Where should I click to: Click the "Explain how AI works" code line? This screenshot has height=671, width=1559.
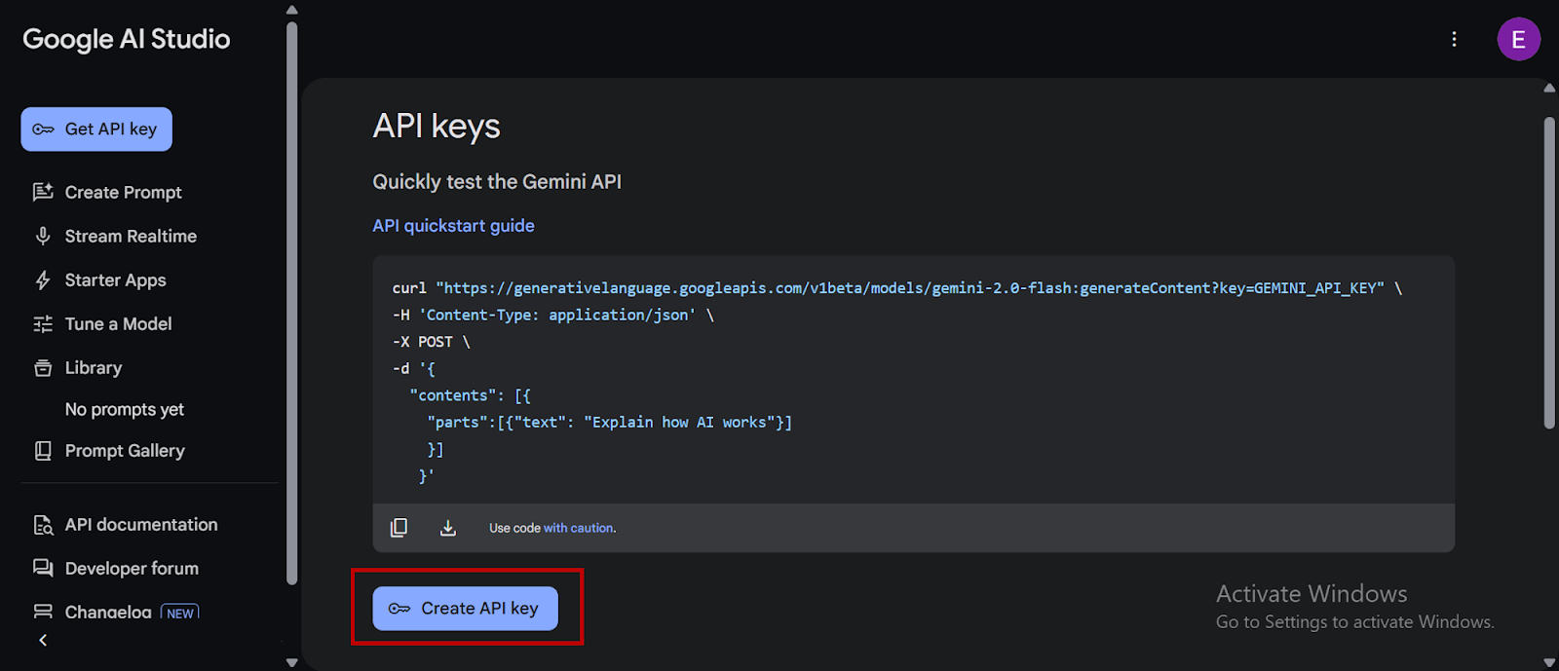[610, 423]
